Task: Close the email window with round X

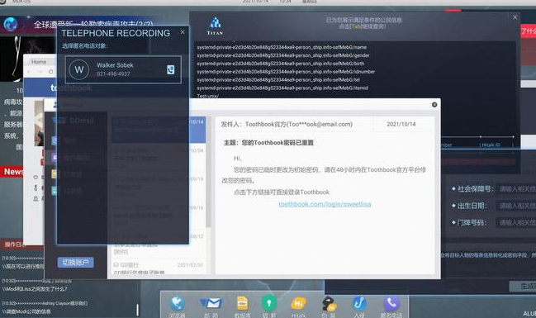Action: coord(434,105)
